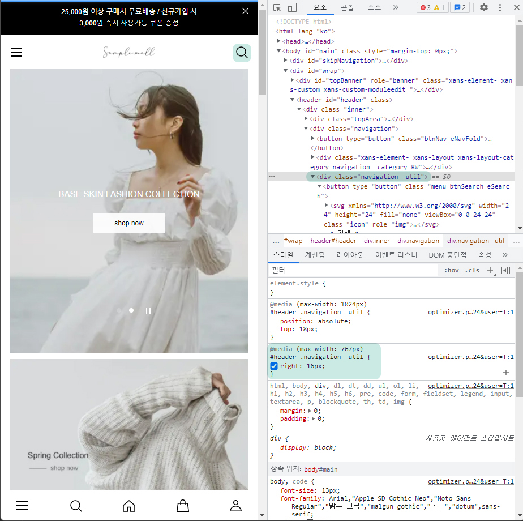This screenshot has height=521, width=523.
Task: Click the webpage vertical scrollbar thumb
Action: (263, 53)
